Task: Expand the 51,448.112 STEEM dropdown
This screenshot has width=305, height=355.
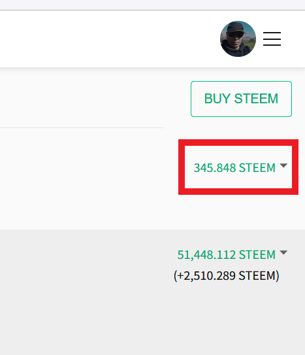Action: pos(233,254)
